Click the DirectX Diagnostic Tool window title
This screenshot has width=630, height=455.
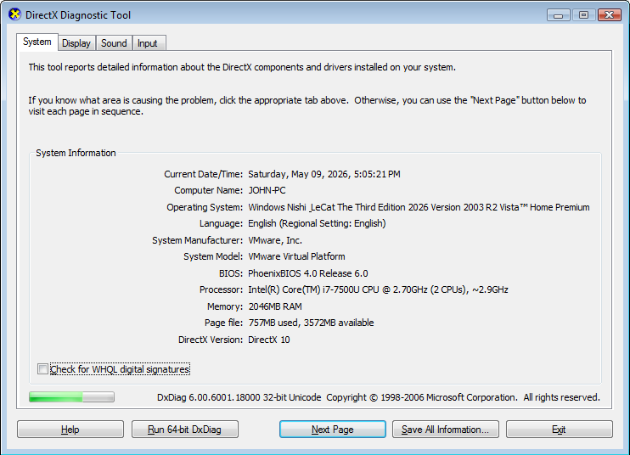[78, 15]
